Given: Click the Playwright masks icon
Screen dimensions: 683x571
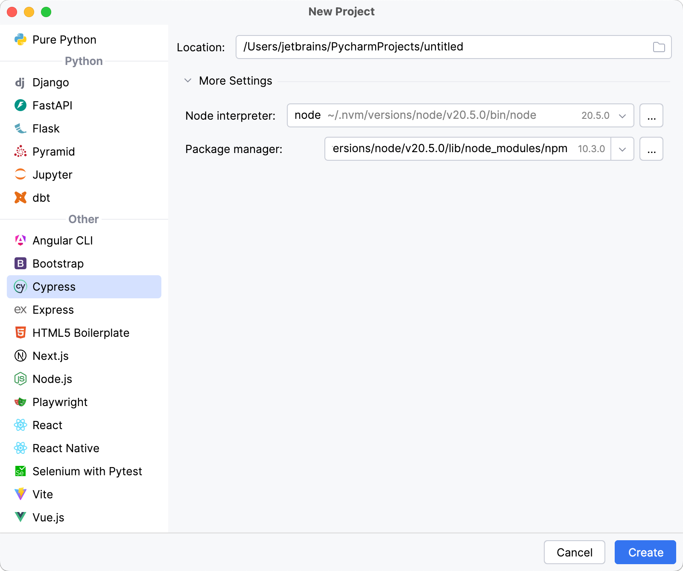Looking at the screenshot, I should click(20, 402).
